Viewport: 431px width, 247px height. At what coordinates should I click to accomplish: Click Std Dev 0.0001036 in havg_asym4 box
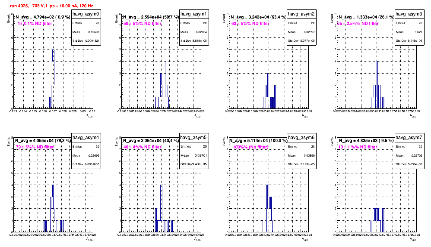pyautogui.click(x=86, y=164)
